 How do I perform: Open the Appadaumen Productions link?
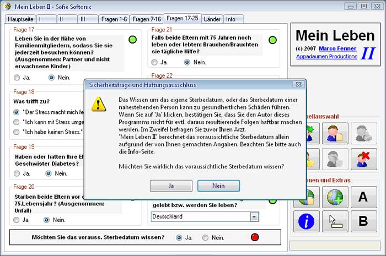pos(326,57)
